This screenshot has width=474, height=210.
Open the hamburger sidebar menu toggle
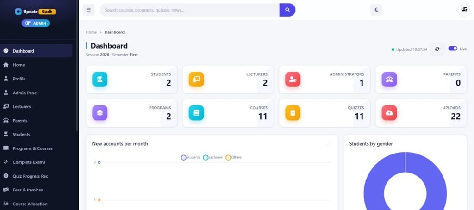[88, 10]
